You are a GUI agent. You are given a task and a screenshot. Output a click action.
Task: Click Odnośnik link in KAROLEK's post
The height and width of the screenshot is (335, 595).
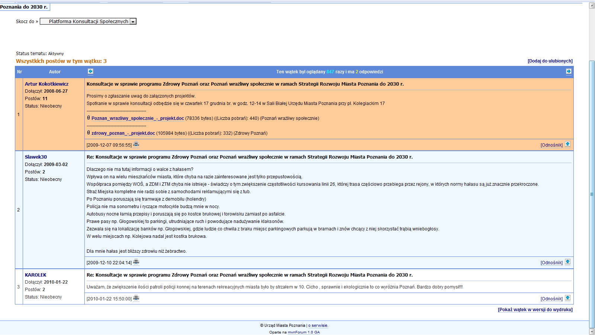point(551,299)
